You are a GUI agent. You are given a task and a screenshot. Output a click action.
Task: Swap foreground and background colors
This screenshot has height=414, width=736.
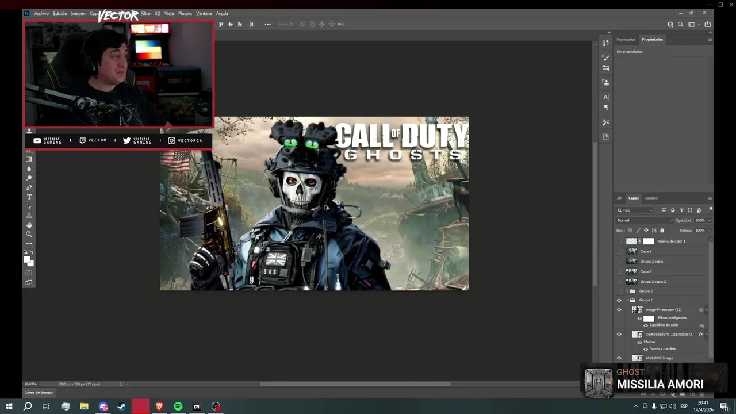coord(32,252)
